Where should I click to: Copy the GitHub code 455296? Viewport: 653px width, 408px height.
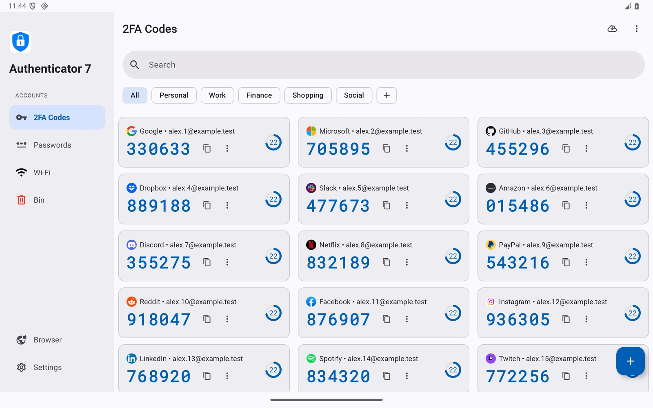(566, 149)
